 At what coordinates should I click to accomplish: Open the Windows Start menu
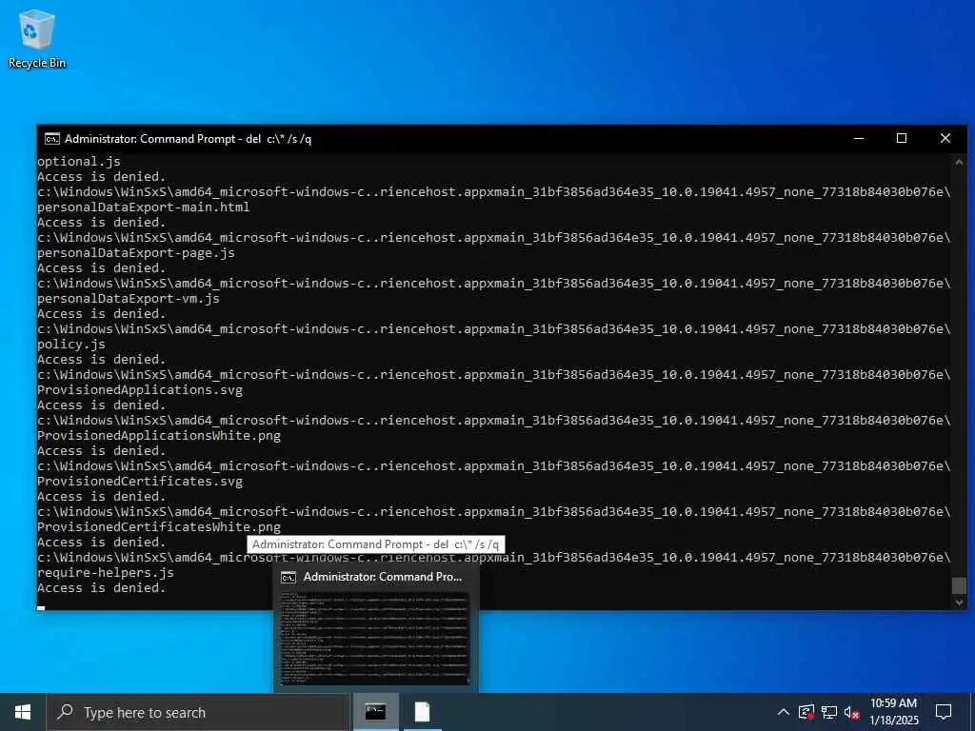(23, 712)
